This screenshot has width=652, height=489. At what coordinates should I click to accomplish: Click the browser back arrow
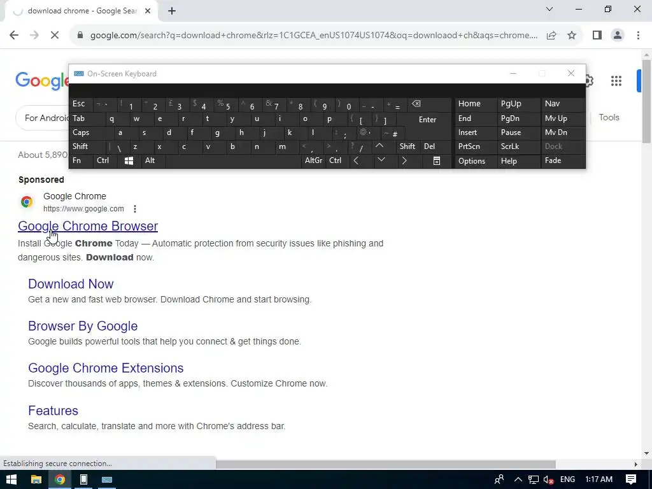[x=14, y=36]
